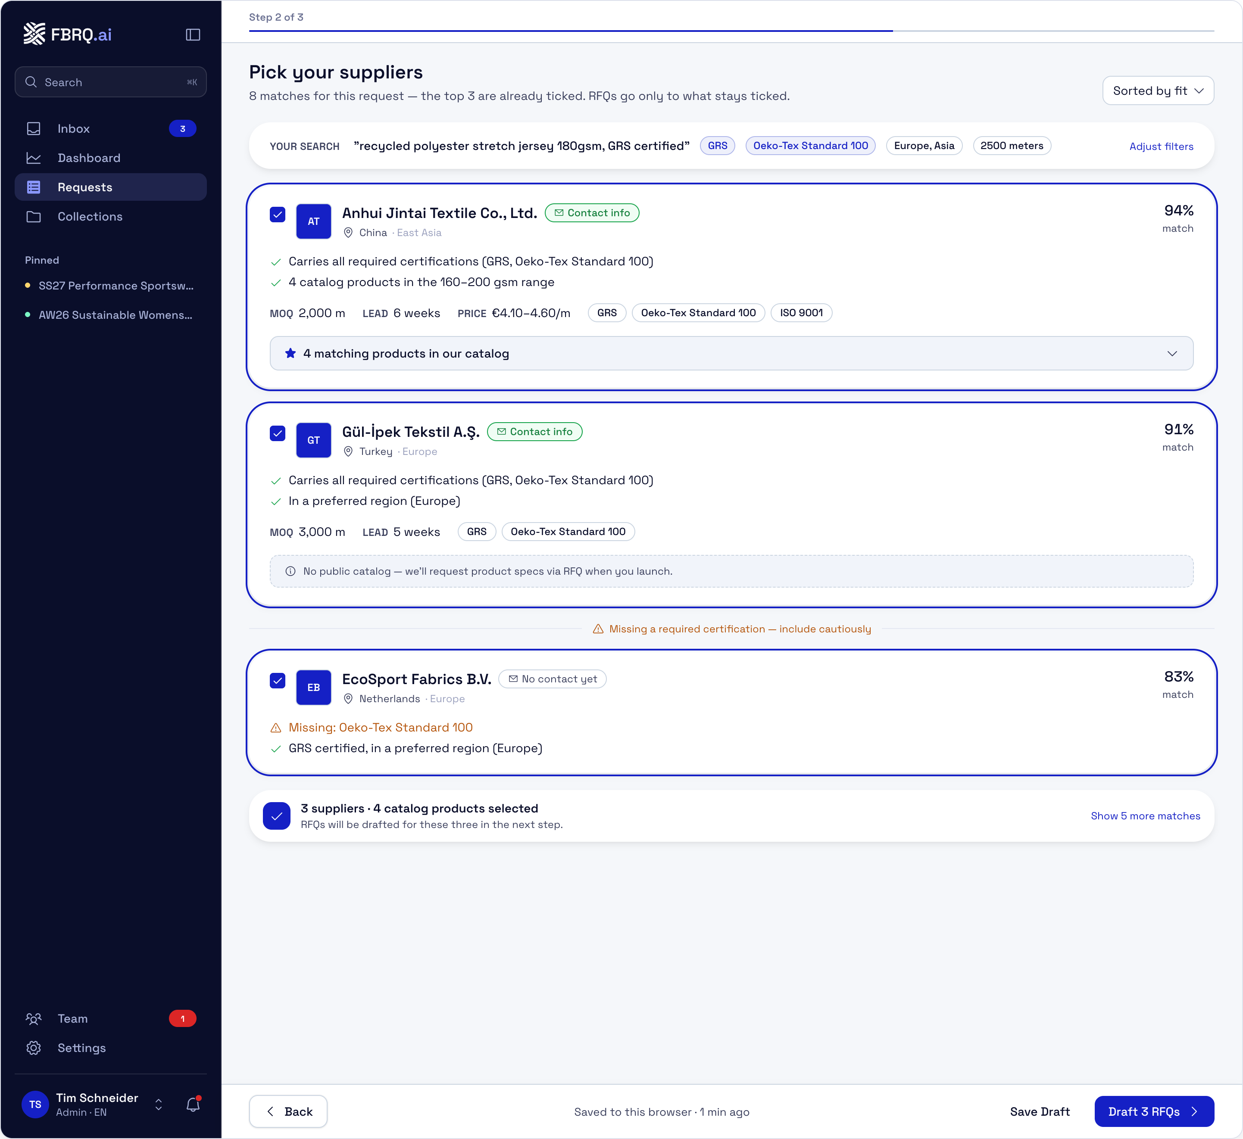This screenshot has width=1243, height=1139.
Task: Open the Inbox icon in sidebar
Action: 34,129
